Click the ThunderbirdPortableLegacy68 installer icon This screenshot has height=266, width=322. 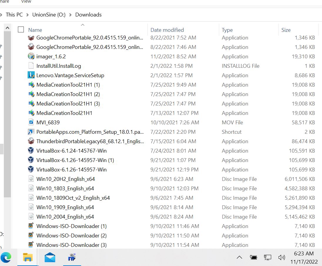(31, 141)
